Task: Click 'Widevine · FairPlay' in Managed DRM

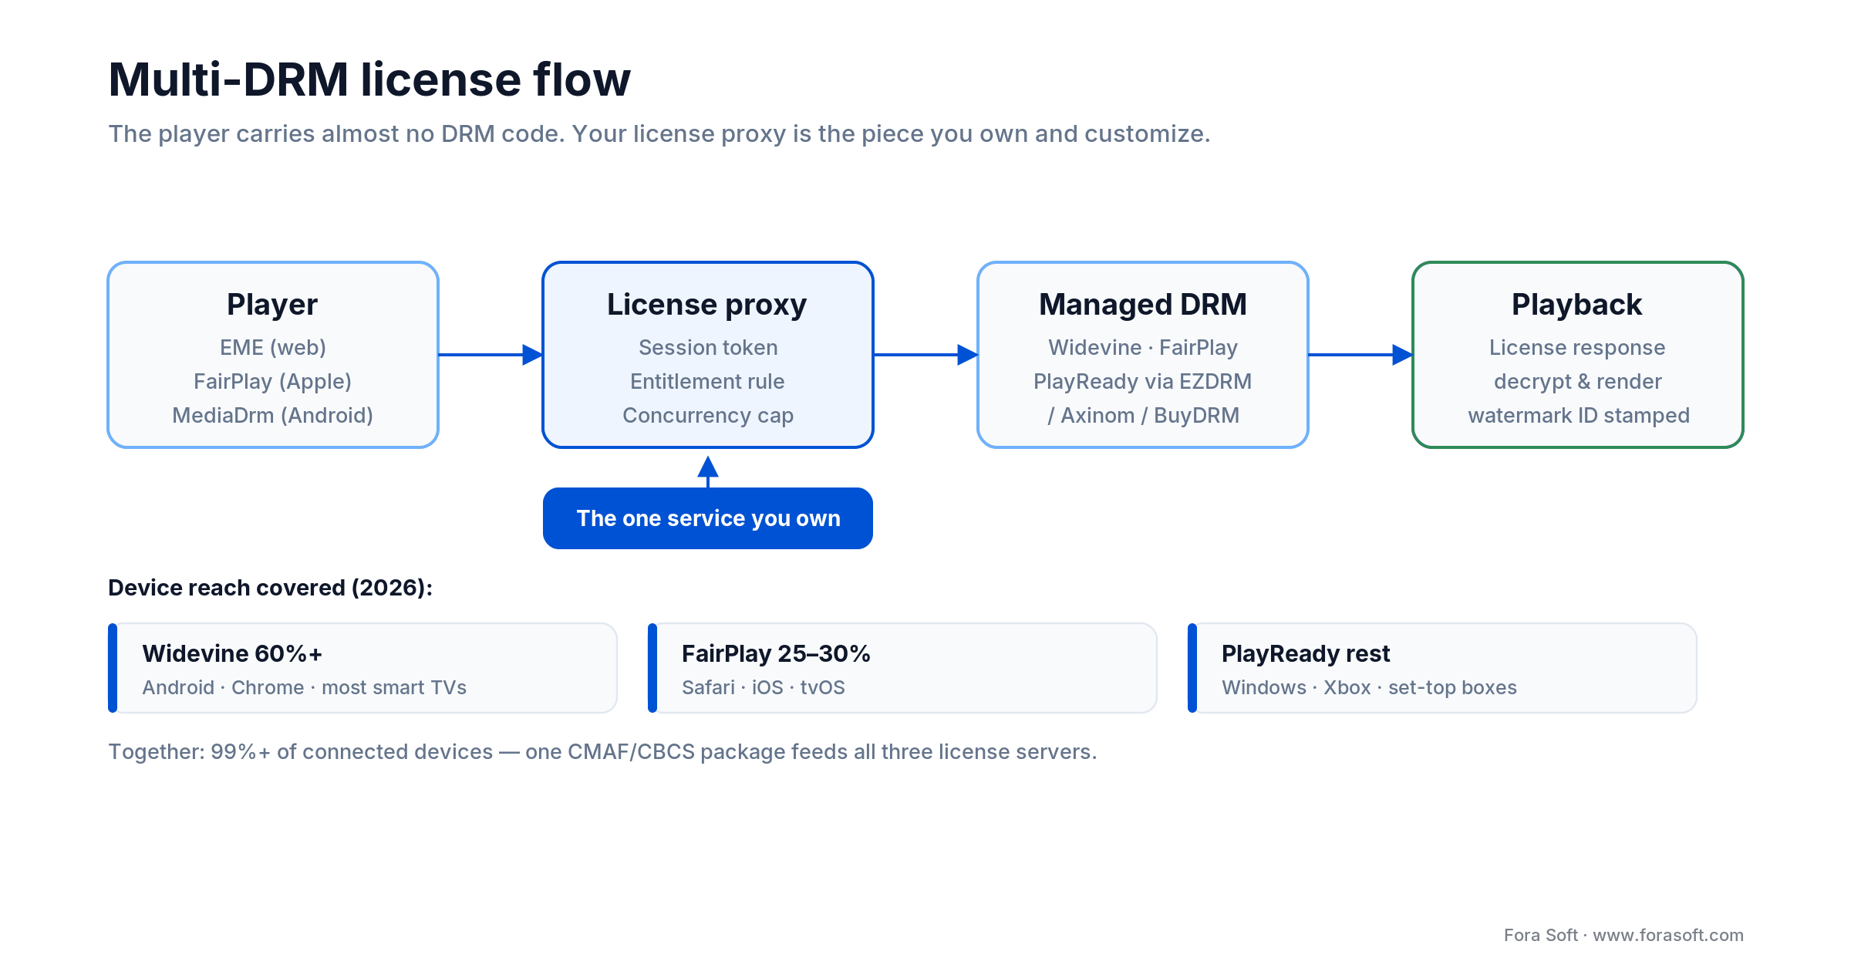Action: [x=1143, y=348]
